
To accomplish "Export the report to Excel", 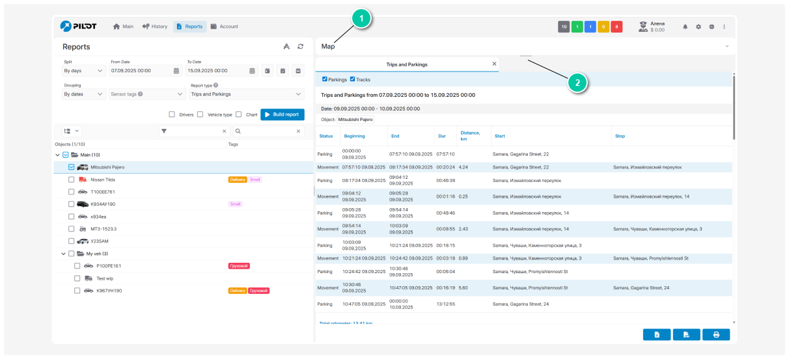I will [x=656, y=334].
